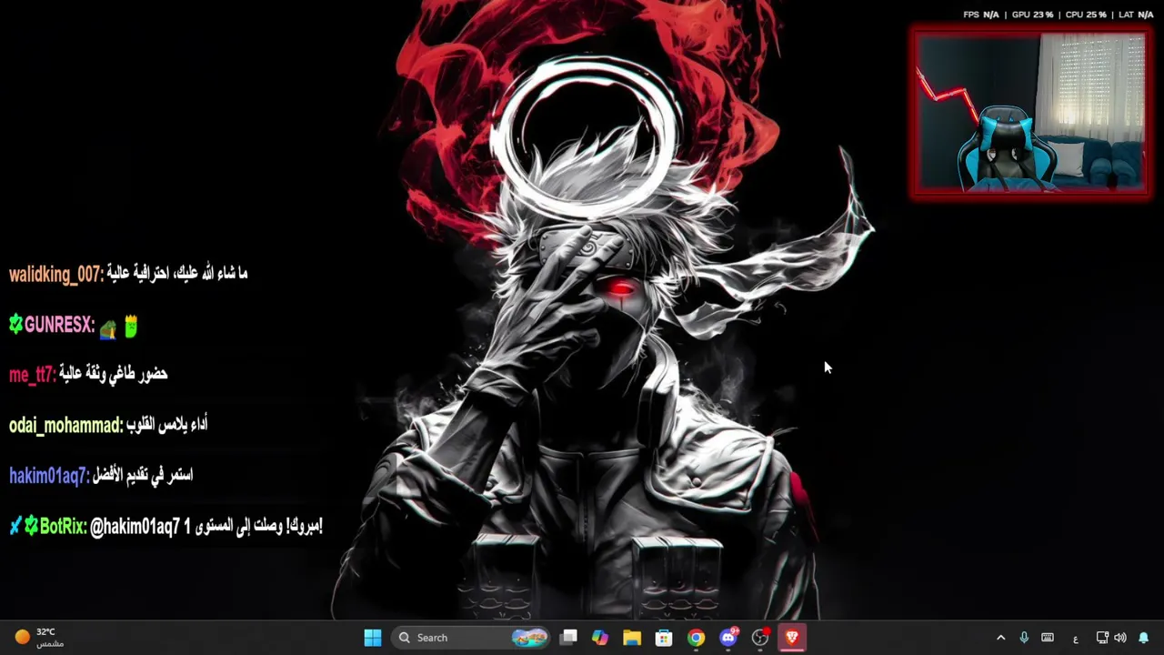
Task: Click the microphone tray icon
Action: (1024, 638)
